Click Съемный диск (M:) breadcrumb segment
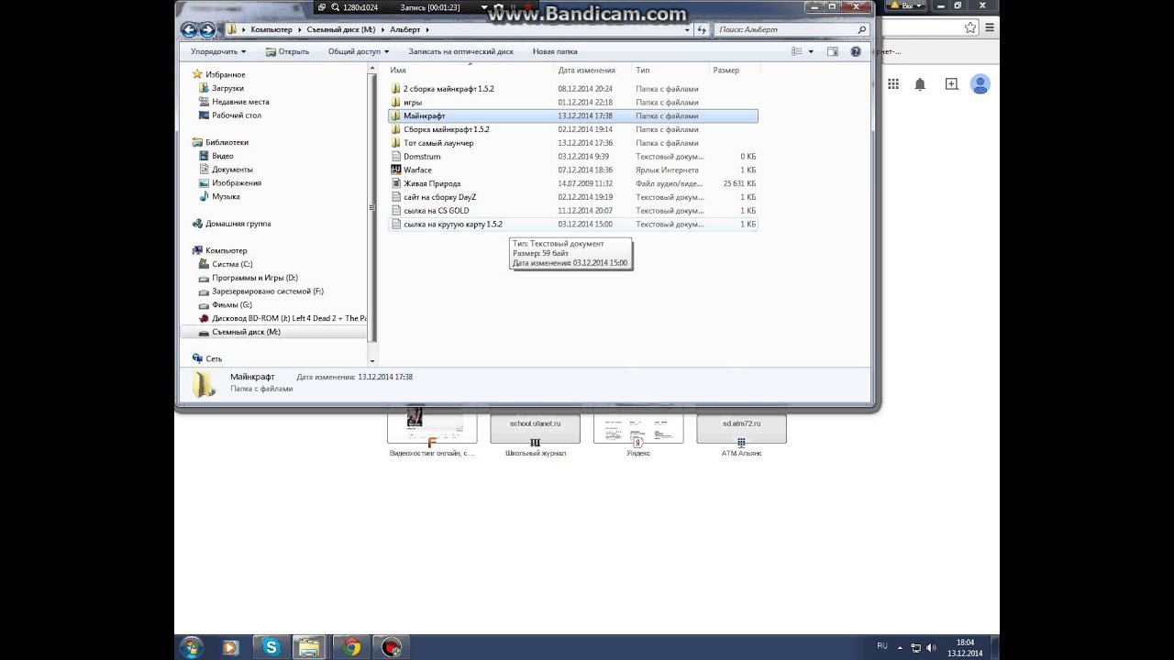The image size is (1174, 660). point(341,29)
